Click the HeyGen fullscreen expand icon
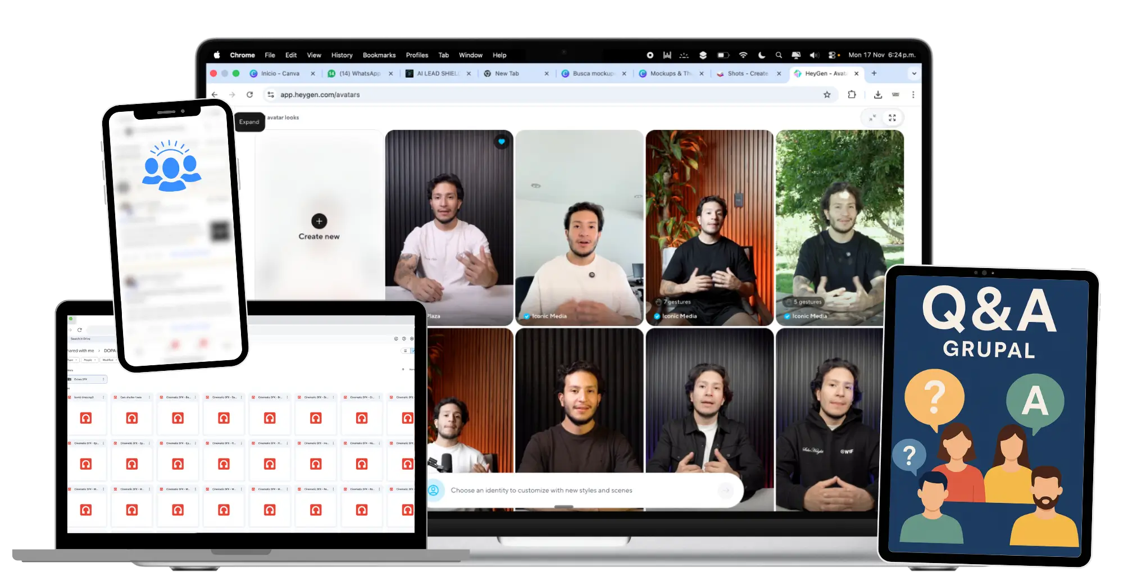The height and width of the screenshot is (581, 1128). pos(892,117)
